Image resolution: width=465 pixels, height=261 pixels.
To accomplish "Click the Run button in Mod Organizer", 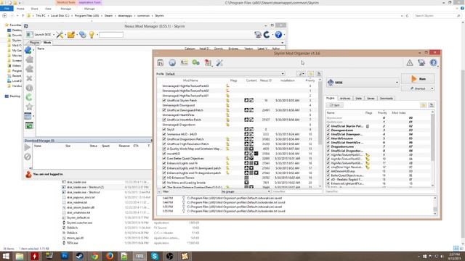I will click(x=418, y=79).
